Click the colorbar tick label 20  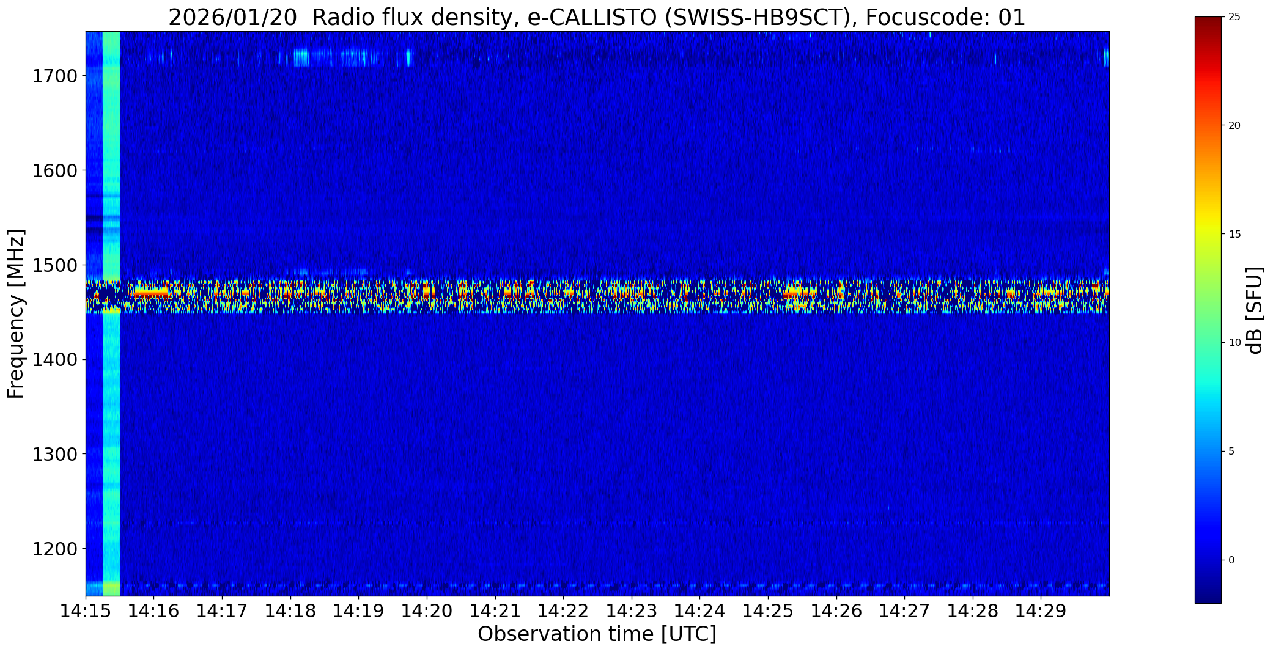click(x=1234, y=126)
